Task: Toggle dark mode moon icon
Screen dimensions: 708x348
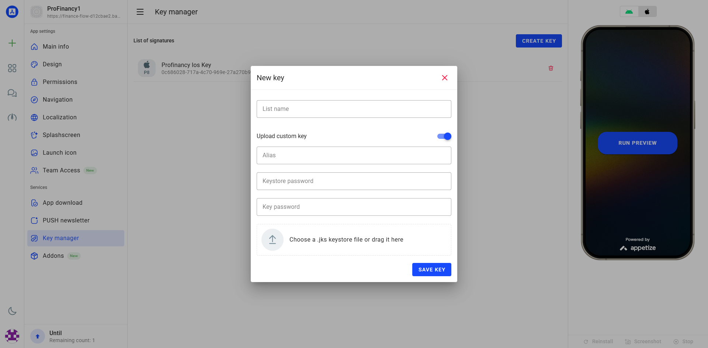Action: (12, 311)
